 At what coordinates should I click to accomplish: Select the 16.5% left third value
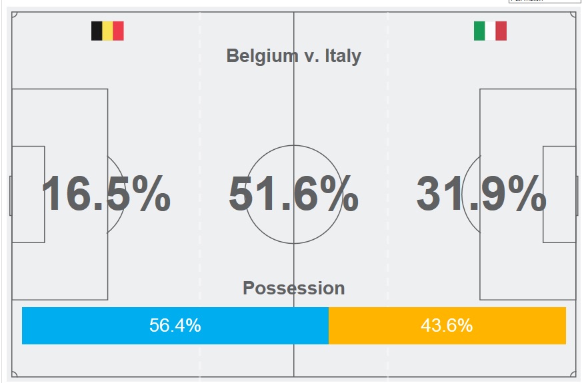[105, 194]
